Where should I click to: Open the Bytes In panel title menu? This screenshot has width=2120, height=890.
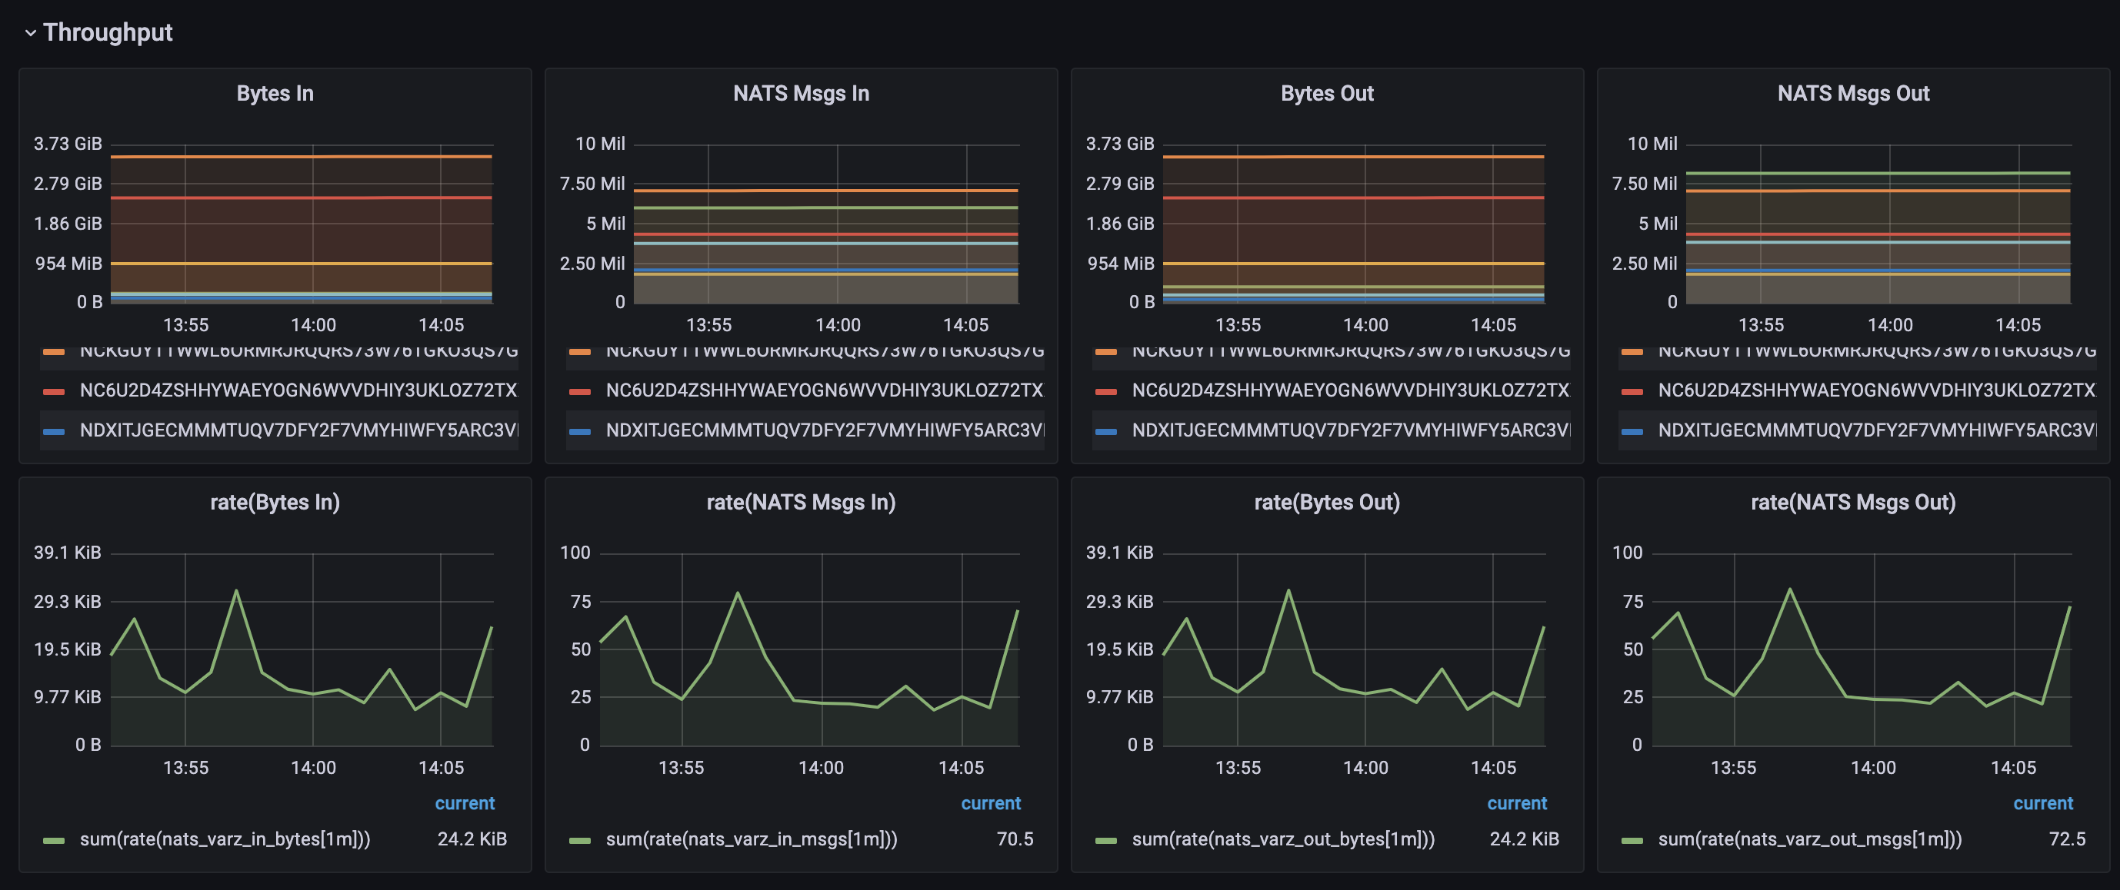[275, 94]
